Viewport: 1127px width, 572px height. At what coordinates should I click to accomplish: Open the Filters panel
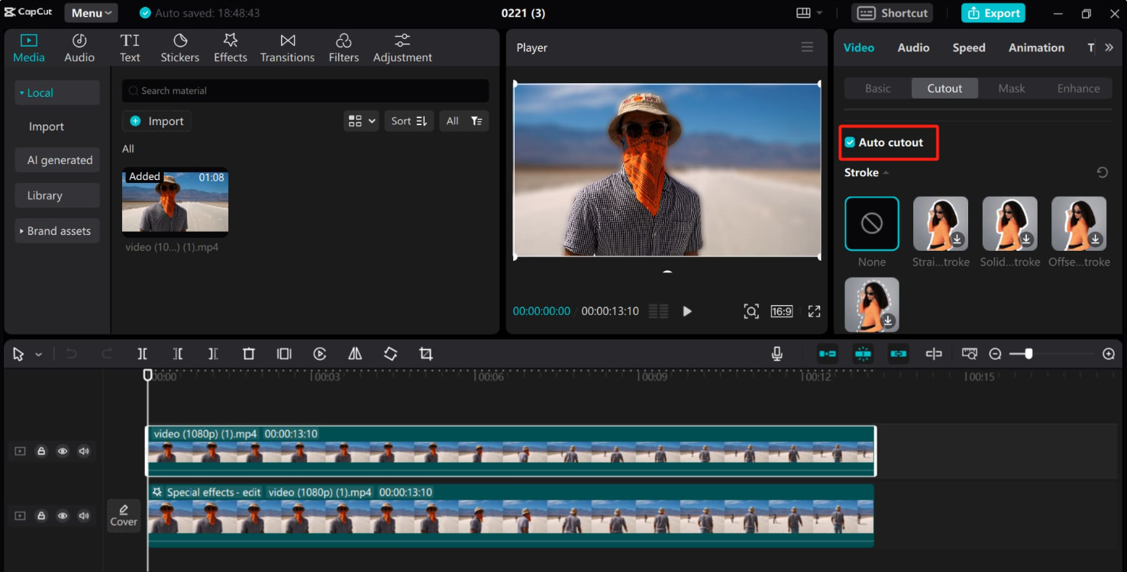click(344, 47)
